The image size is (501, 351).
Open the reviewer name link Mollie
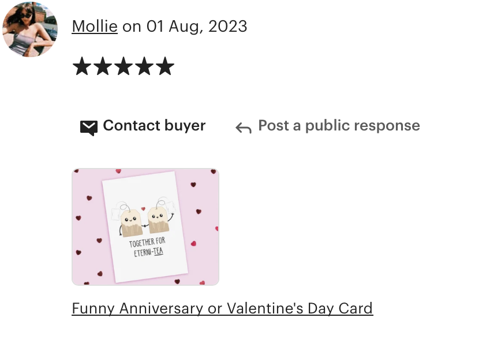(95, 26)
